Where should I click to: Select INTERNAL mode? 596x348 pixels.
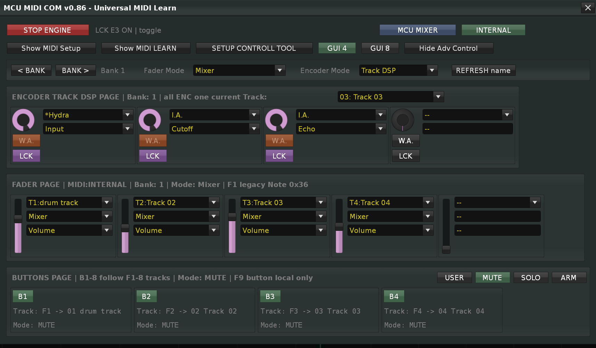click(493, 30)
